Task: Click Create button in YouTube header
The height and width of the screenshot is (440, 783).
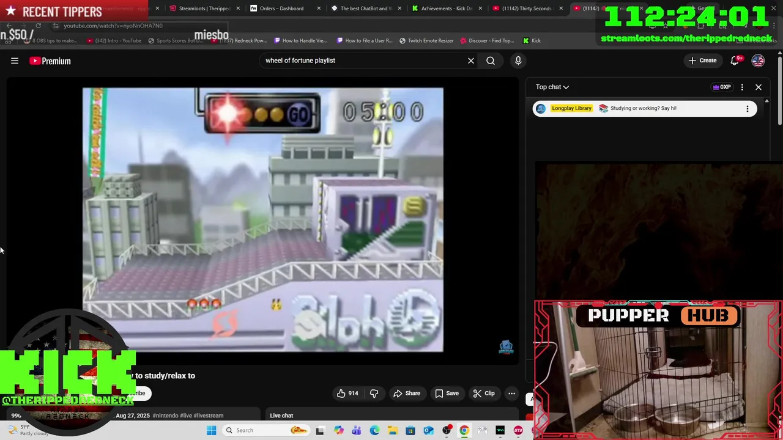Action: (702, 61)
